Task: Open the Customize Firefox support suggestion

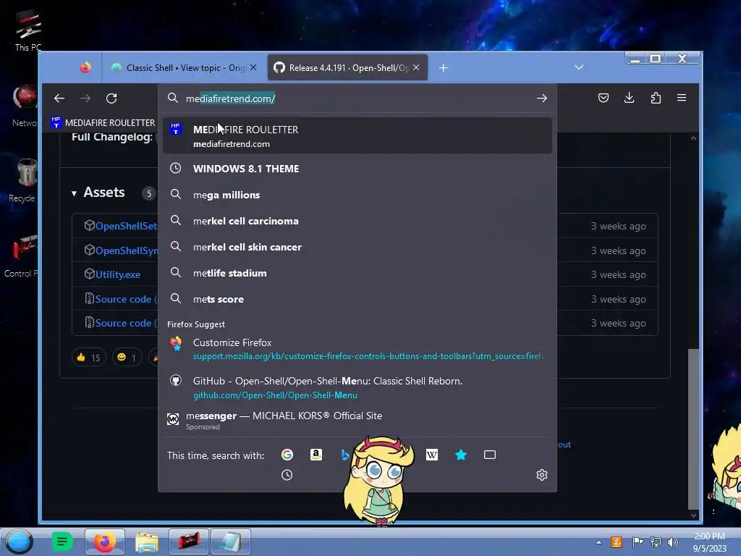Action: click(357, 349)
